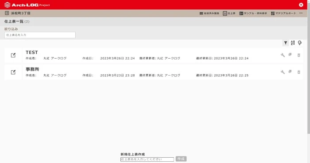Click 事務所 creation date 2023年3月23日 23:28
This screenshot has height=163, width=310.
pyautogui.click(x=117, y=75)
